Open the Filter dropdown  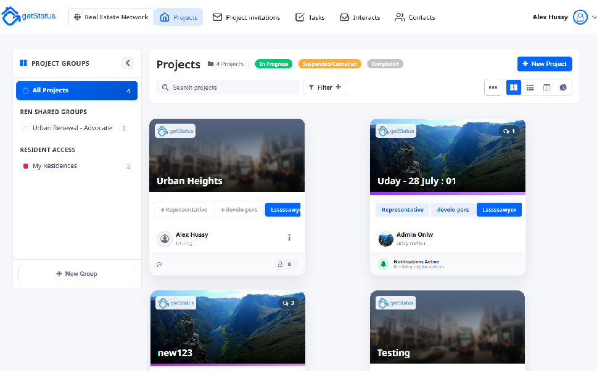325,87
